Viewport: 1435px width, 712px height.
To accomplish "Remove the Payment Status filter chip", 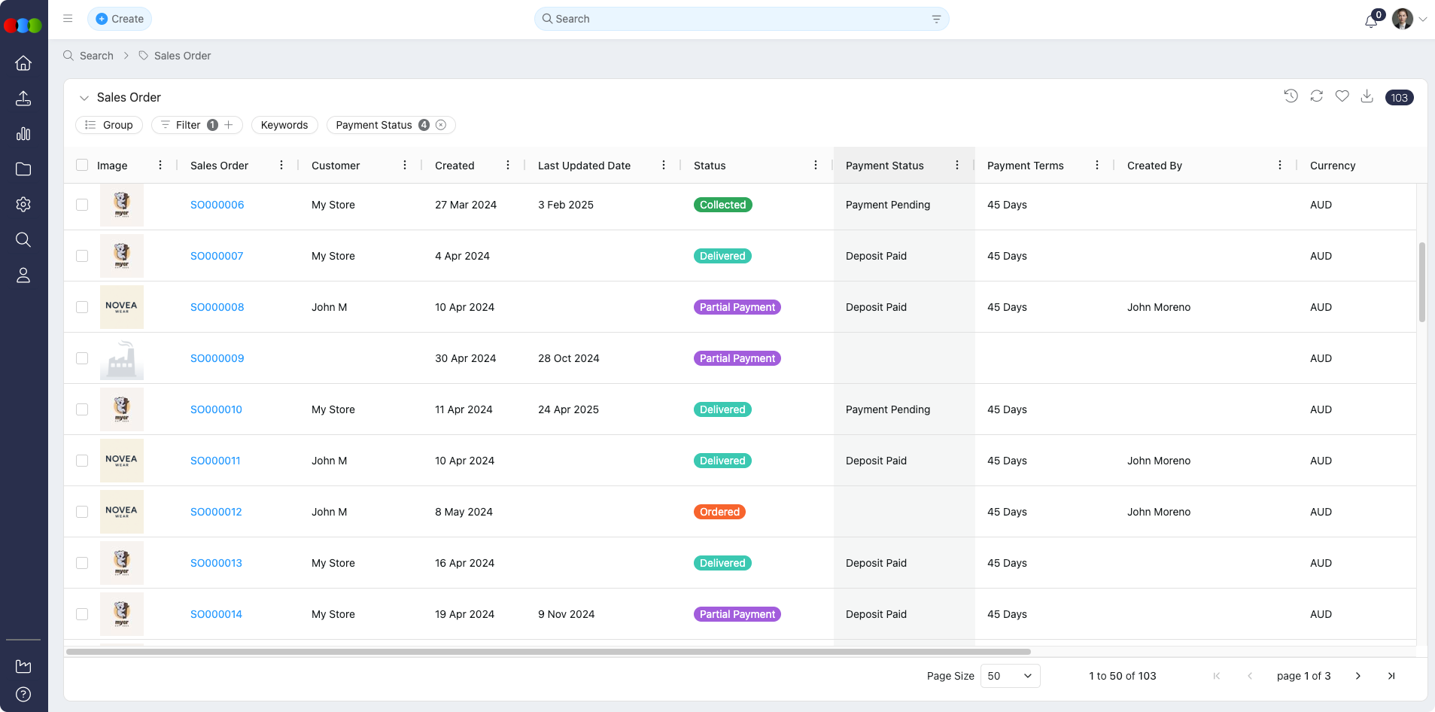I will [441, 125].
